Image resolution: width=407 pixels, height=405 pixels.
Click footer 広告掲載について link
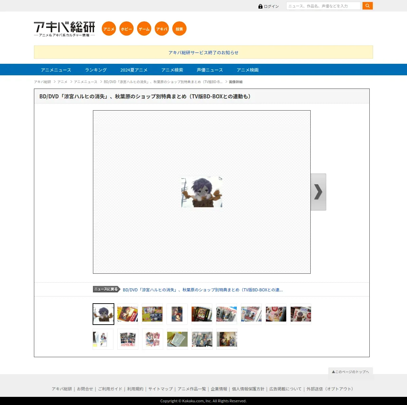(285, 389)
